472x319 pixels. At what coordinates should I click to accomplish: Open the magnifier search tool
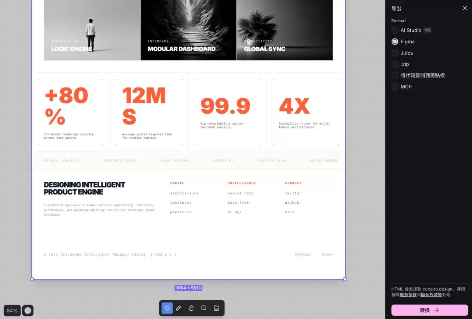pos(204,308)
